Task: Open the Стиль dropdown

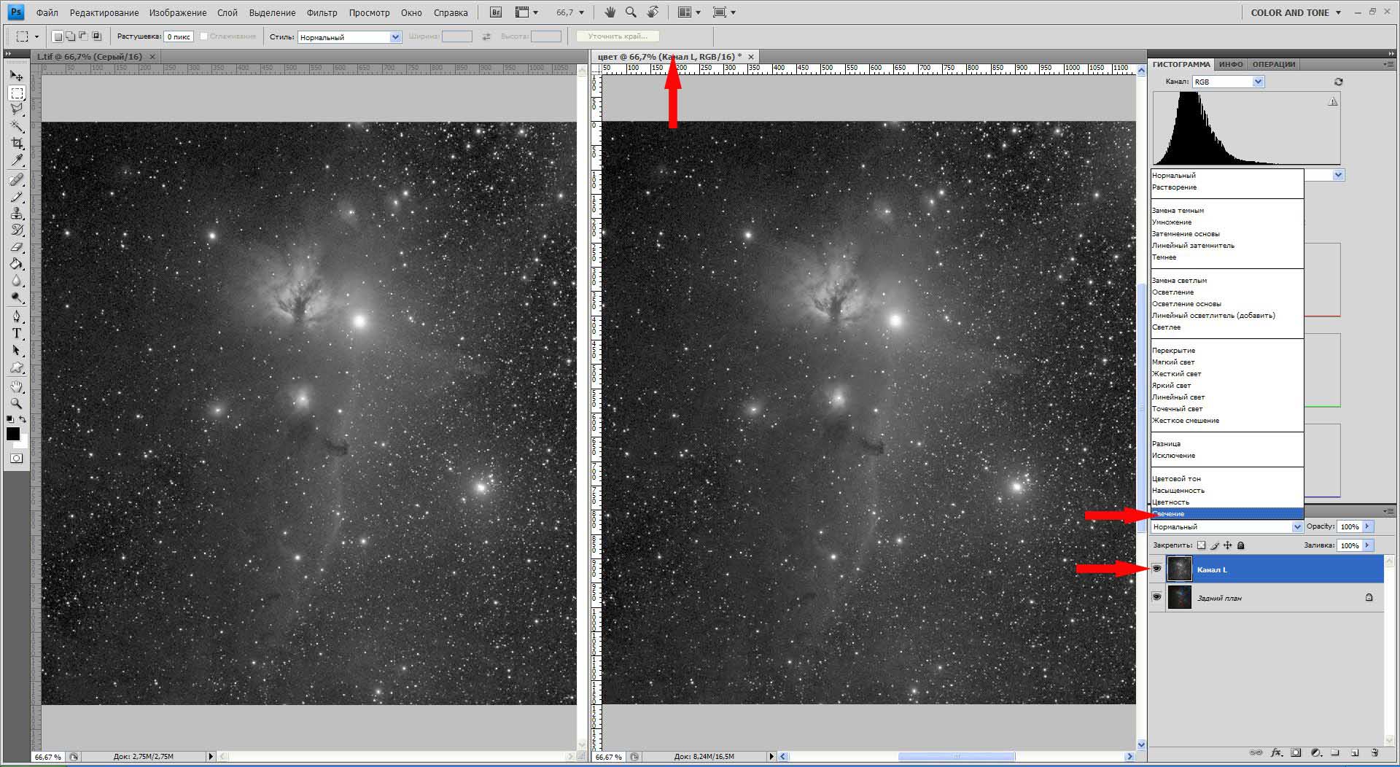Action: coord(395,37)
